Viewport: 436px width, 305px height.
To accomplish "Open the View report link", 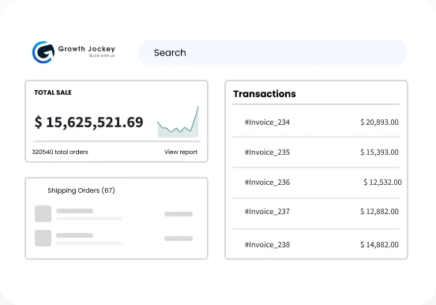I will click(181, 152).
